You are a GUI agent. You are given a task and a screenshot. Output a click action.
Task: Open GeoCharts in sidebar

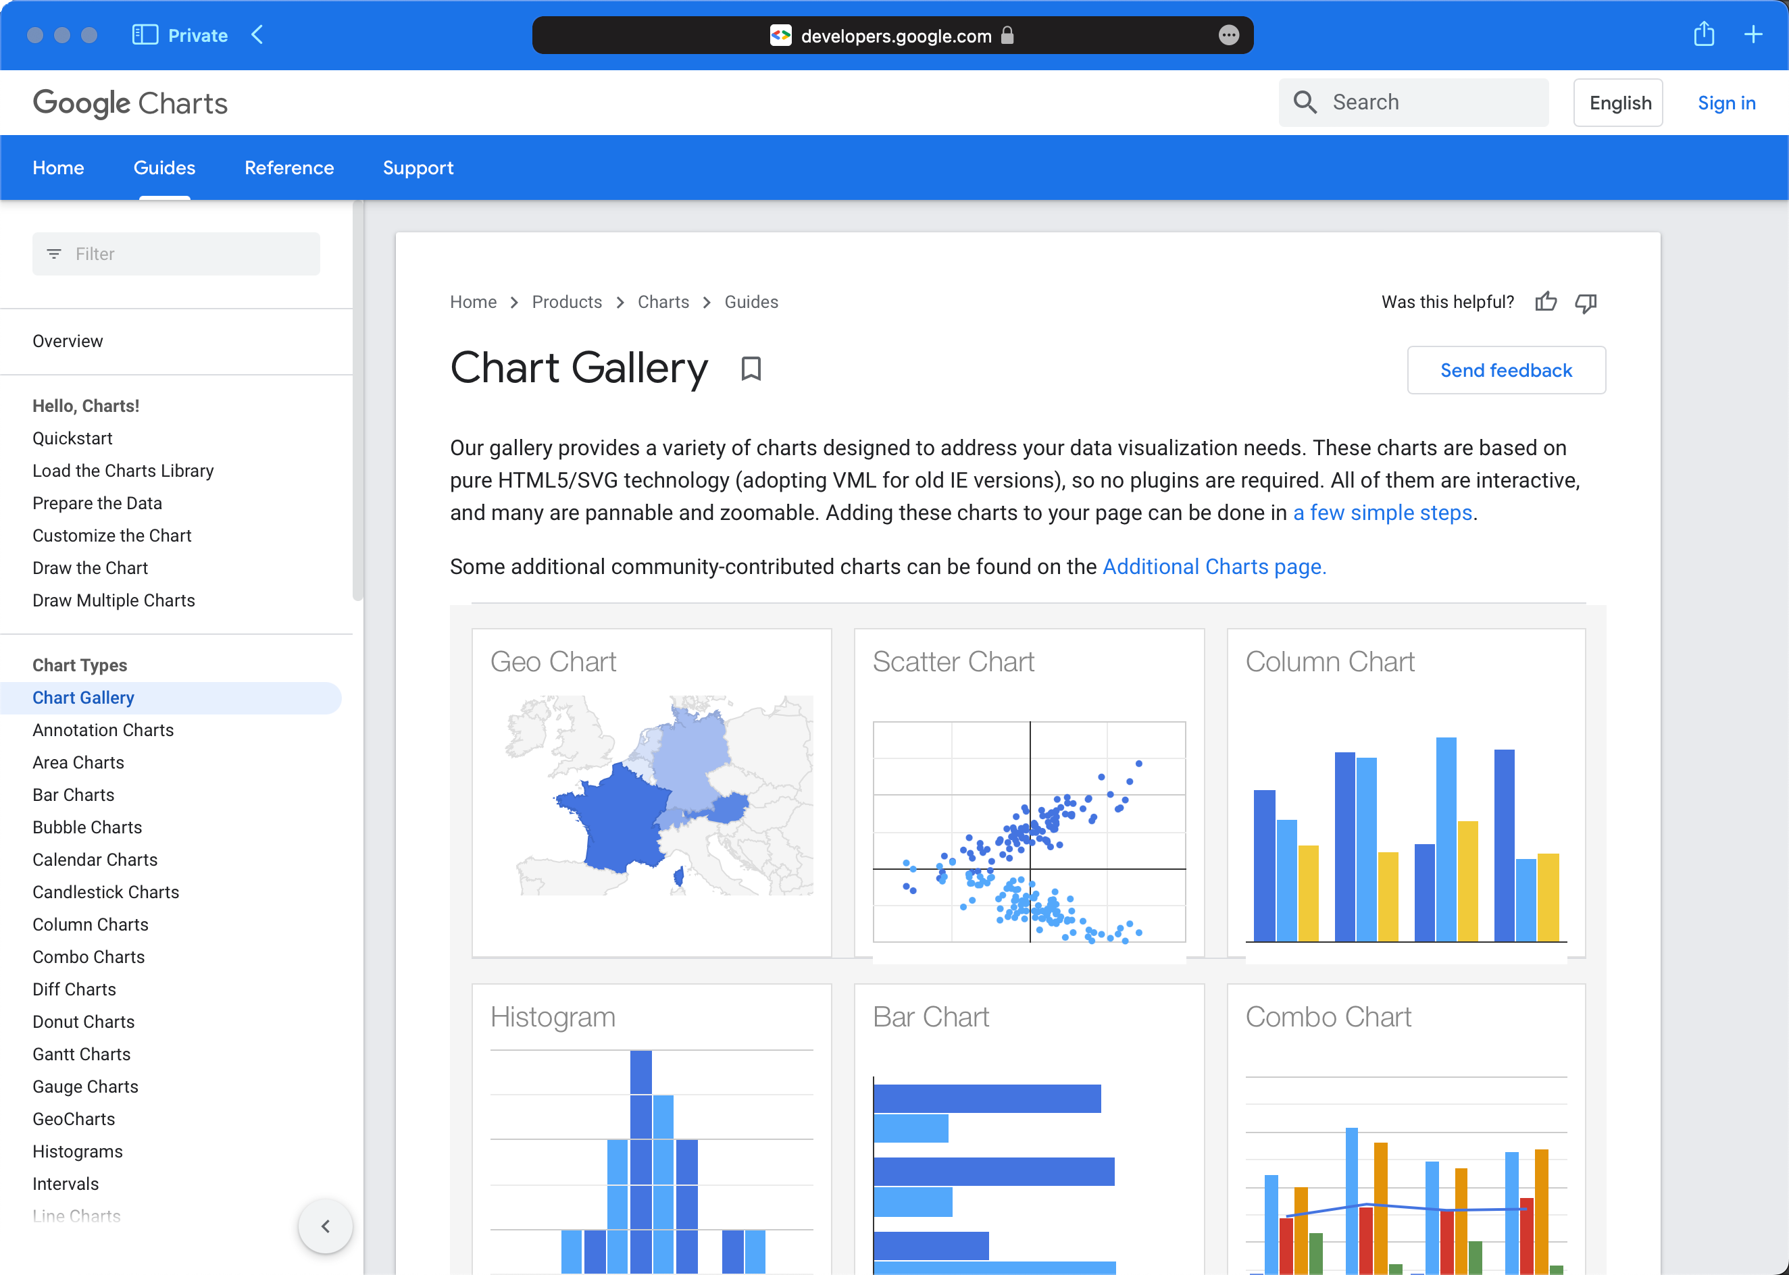[74, 1119]
